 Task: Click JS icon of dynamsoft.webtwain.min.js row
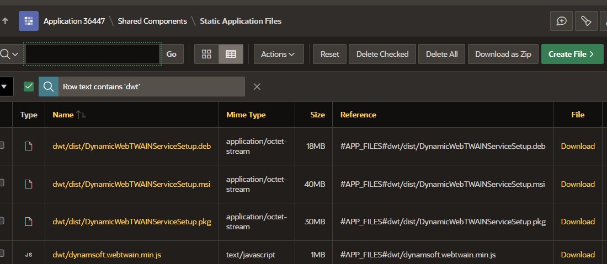(x=29, y=255)
